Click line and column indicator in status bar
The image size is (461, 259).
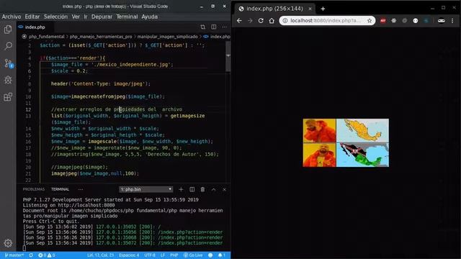pos(101,255)
